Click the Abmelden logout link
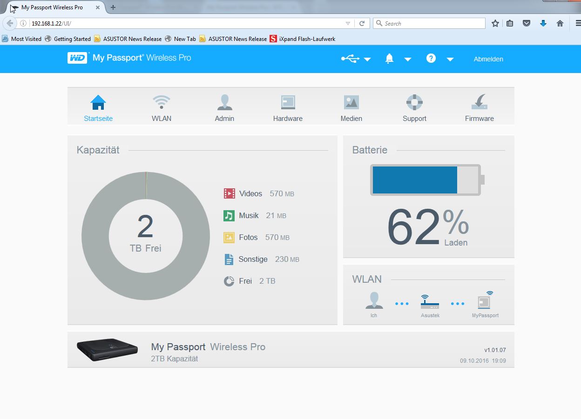This screenshot has height=419, width=581. click(488, 59)
